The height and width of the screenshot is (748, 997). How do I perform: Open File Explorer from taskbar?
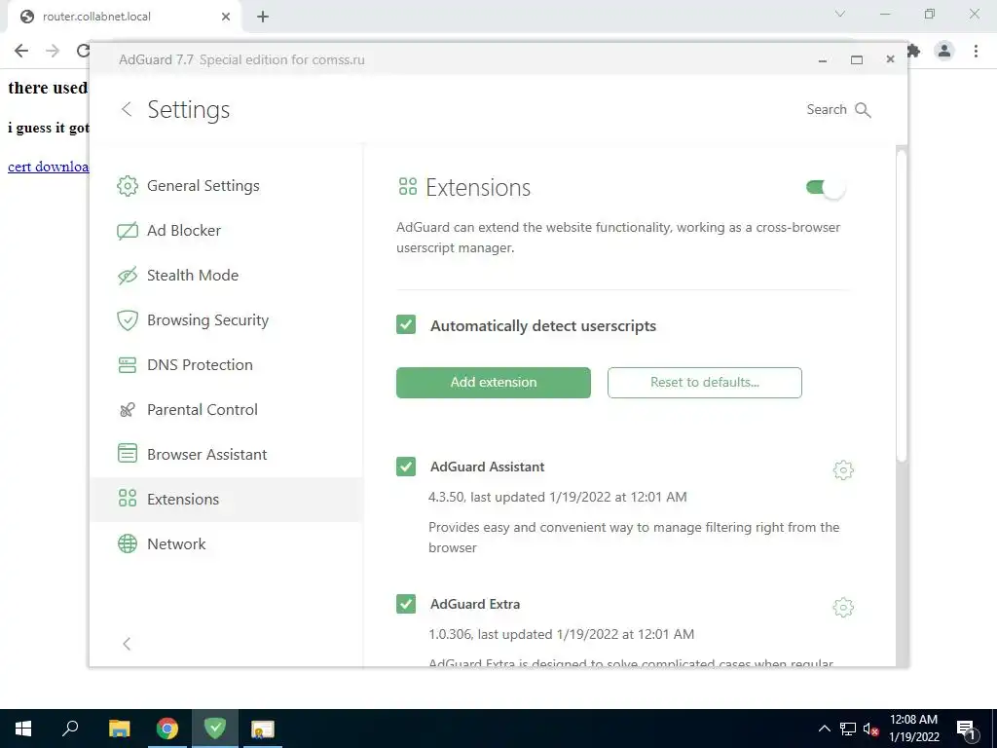119,729
